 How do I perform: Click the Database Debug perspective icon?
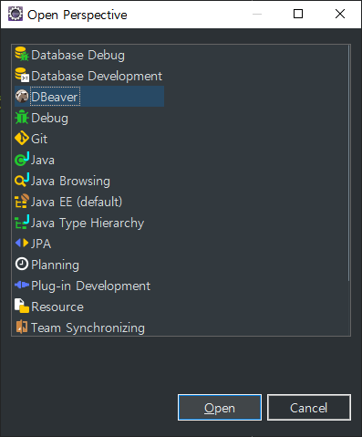[22, 54]
